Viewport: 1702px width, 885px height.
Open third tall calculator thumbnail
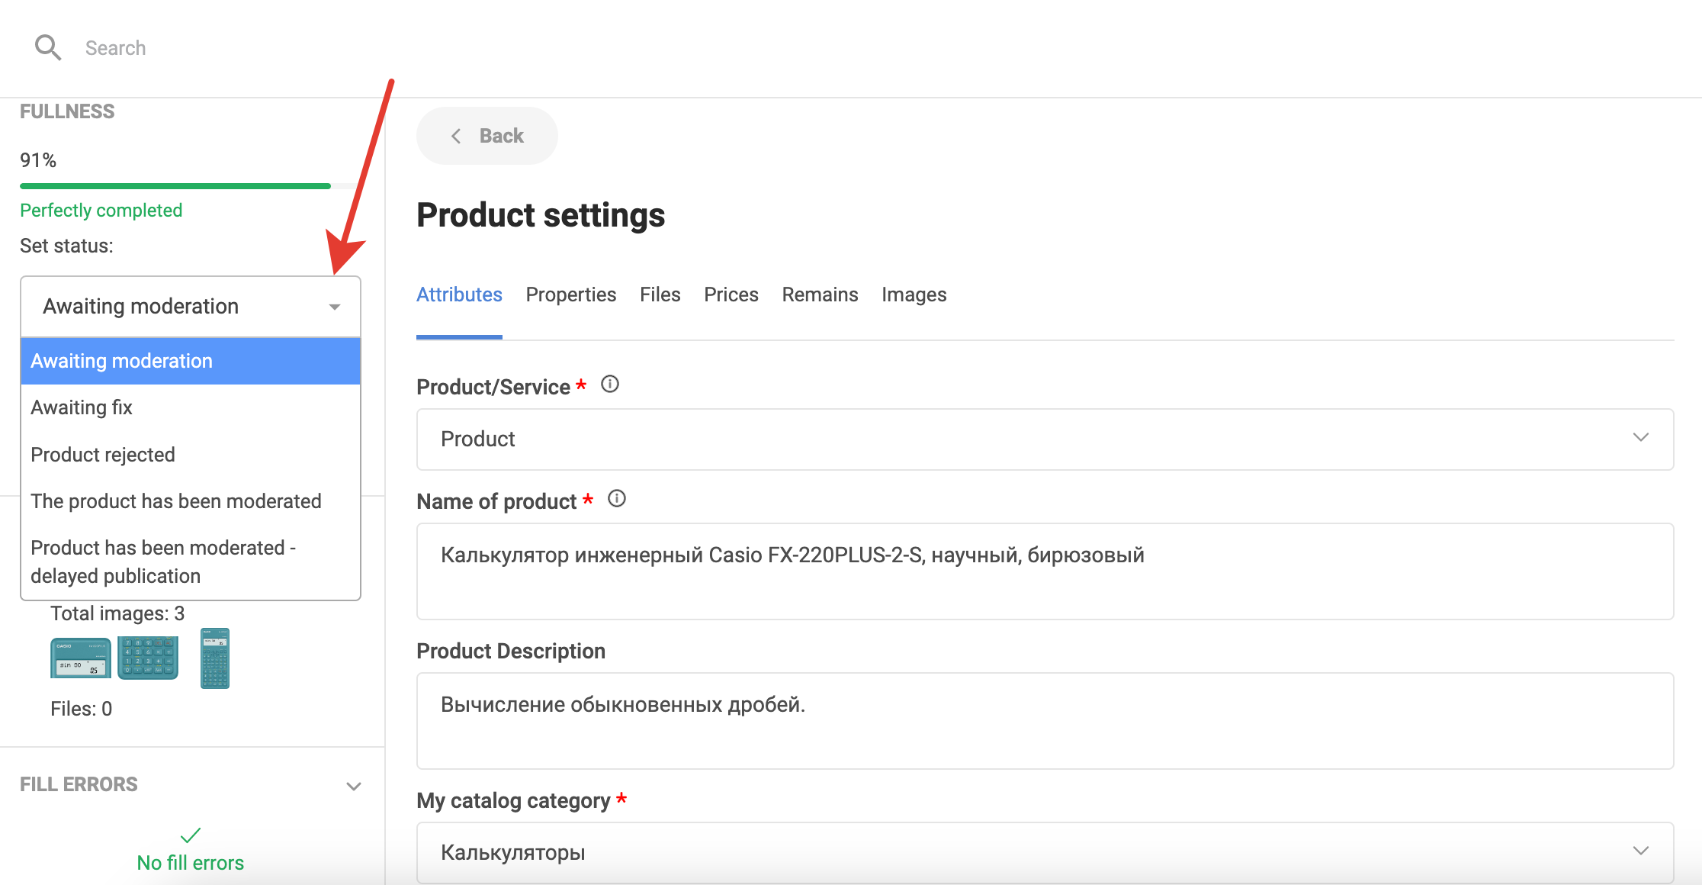click(214, 658)
